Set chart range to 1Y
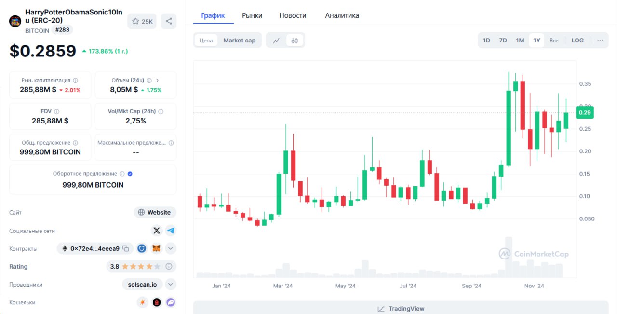Screen dimensions: 617x314 pos(537,41)
